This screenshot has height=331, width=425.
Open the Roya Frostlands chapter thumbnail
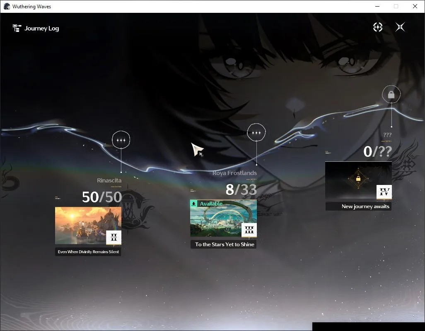223,218
